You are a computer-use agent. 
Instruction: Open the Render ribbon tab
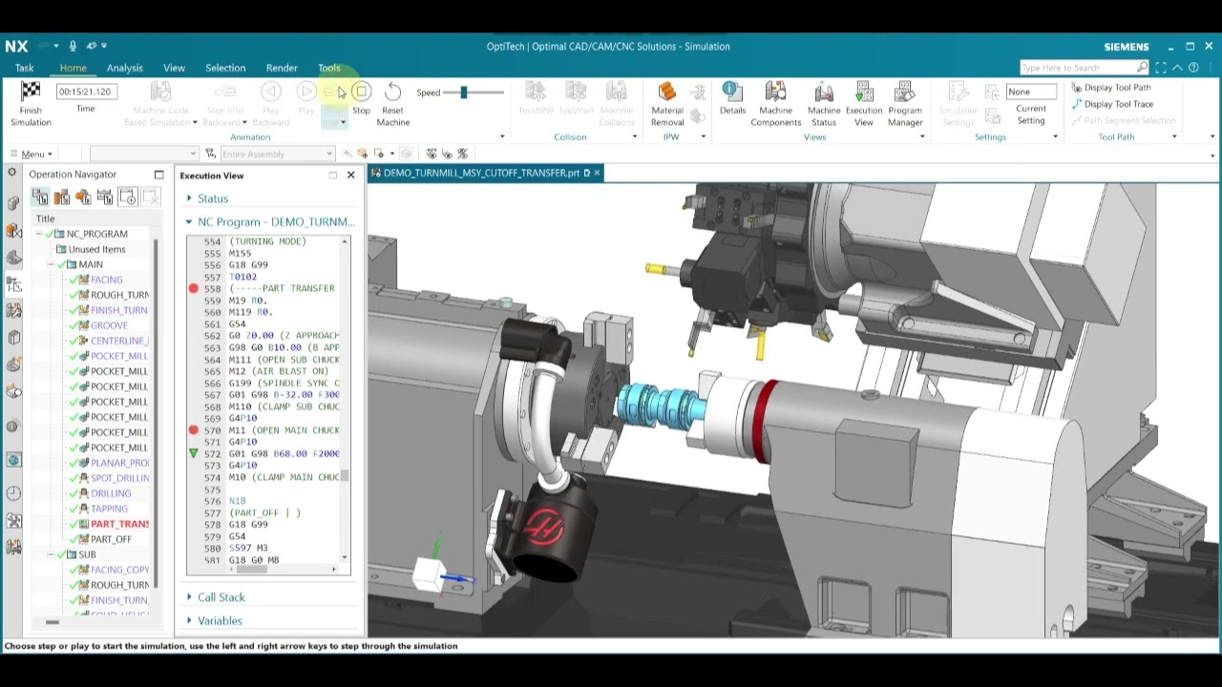click(x=282, y=68)
